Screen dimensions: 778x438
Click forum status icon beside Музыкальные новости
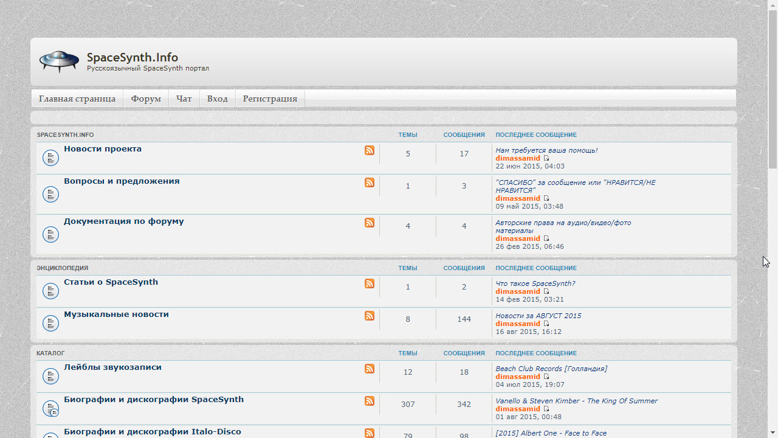[x=50, y=324]
